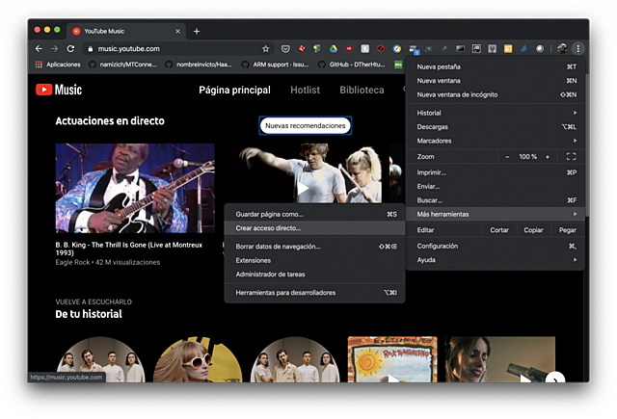Open the sun album cover thumbnail
Screen dimensions: 617x419
[392, 359]
